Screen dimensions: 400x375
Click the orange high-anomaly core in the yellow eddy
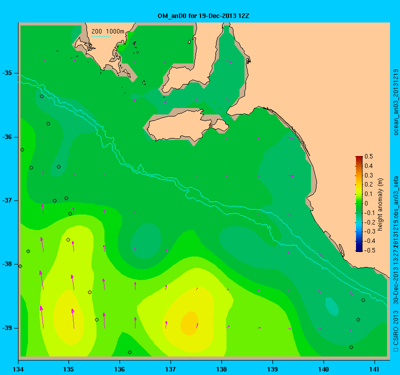click(x=189, y=323)
